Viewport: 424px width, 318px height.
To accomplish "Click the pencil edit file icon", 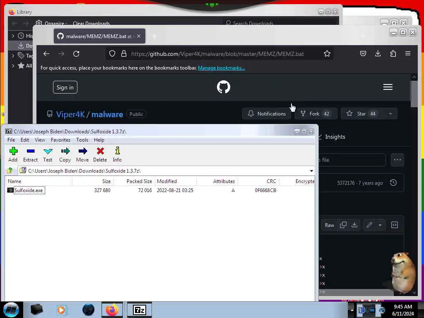I will click(x=369, y=225).
